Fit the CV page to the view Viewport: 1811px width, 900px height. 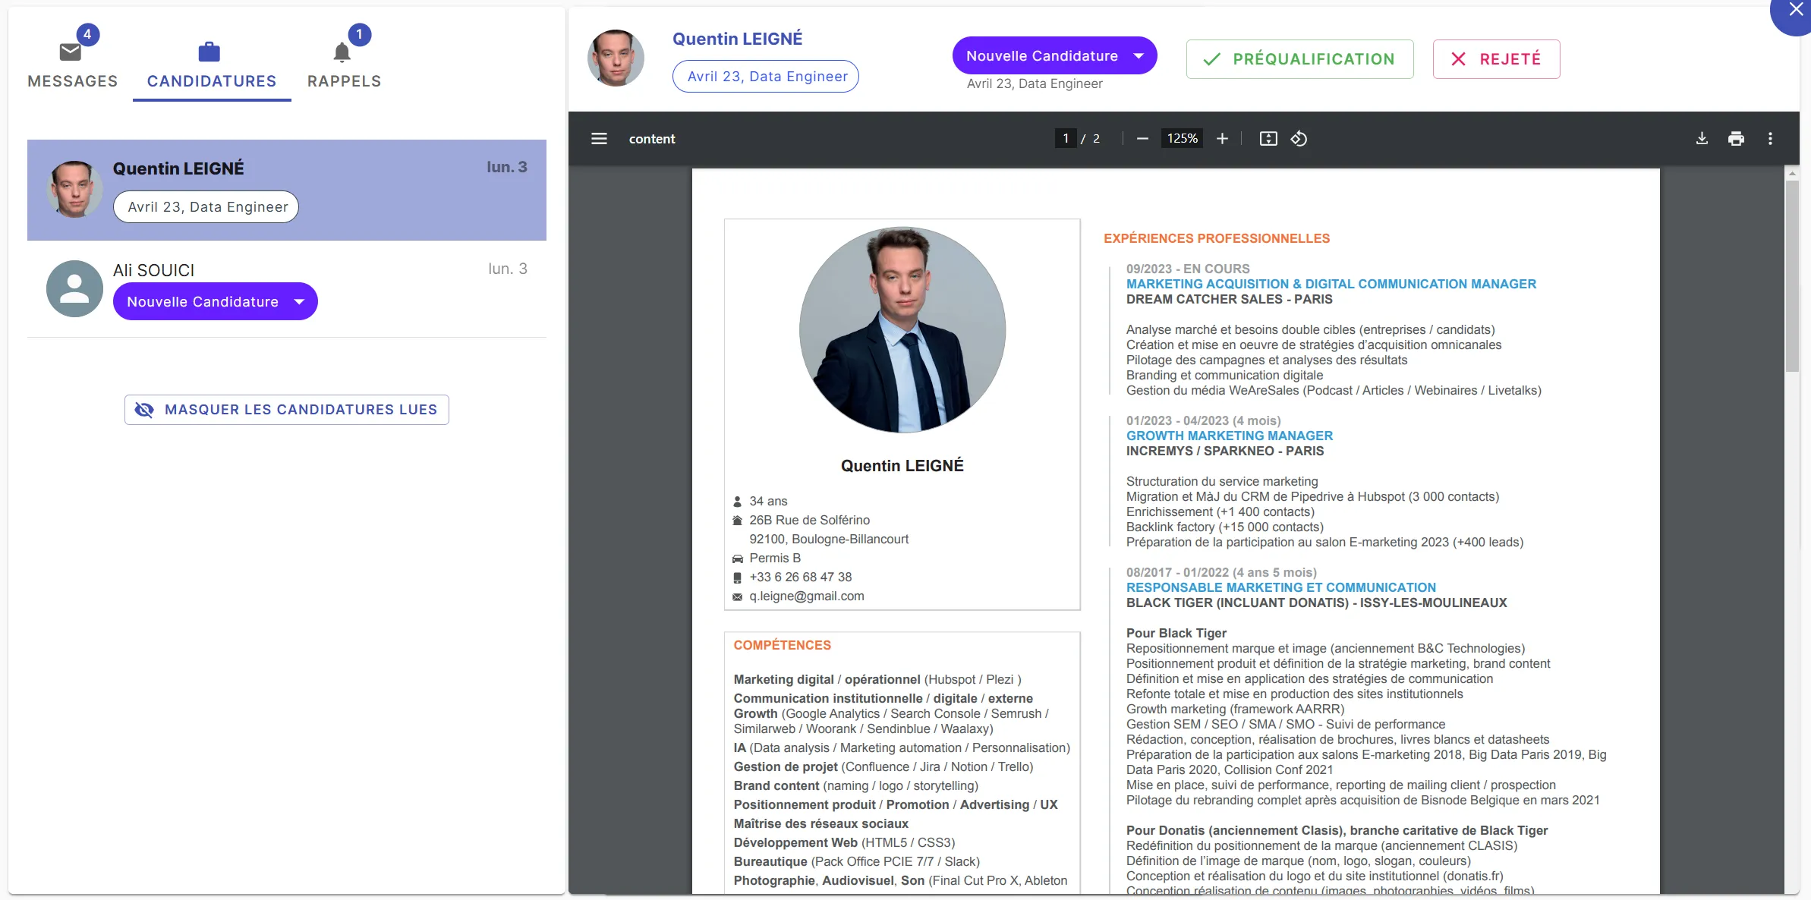click(x=1268, y=138)
